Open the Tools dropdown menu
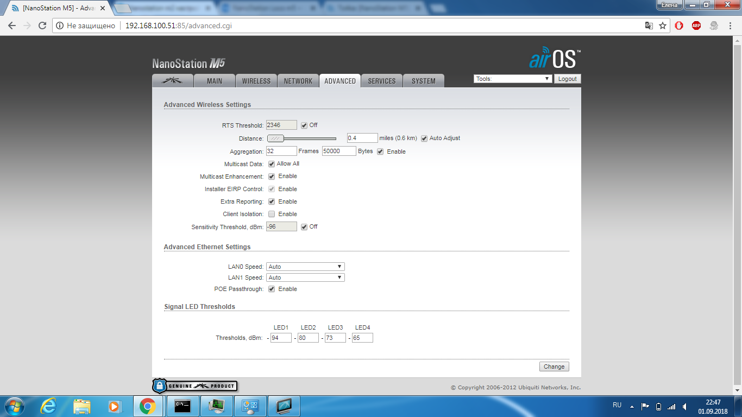Viewport: 742px width, 417px height. click(x=513, y=79)
